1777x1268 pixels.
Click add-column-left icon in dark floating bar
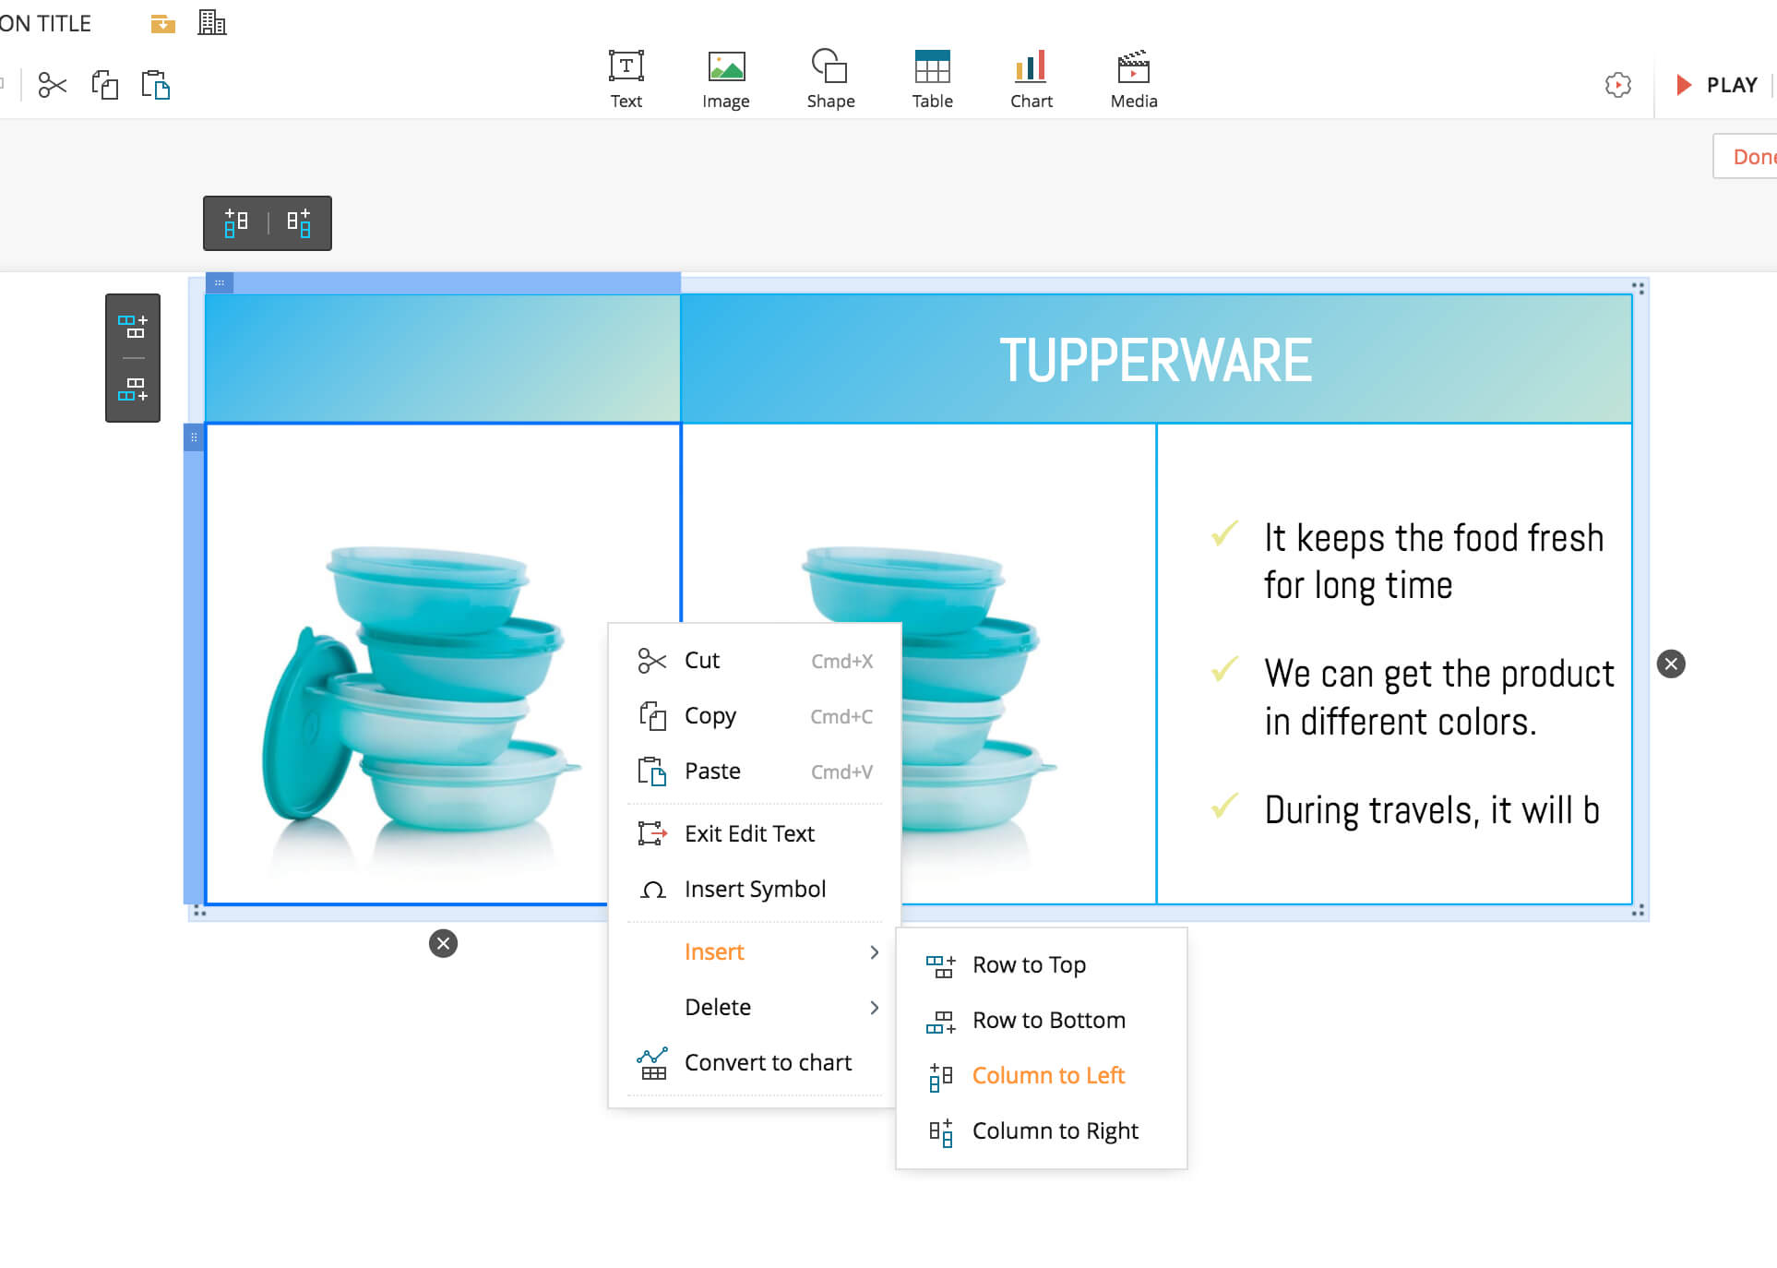pyautogui.click(x=236, y=222)
